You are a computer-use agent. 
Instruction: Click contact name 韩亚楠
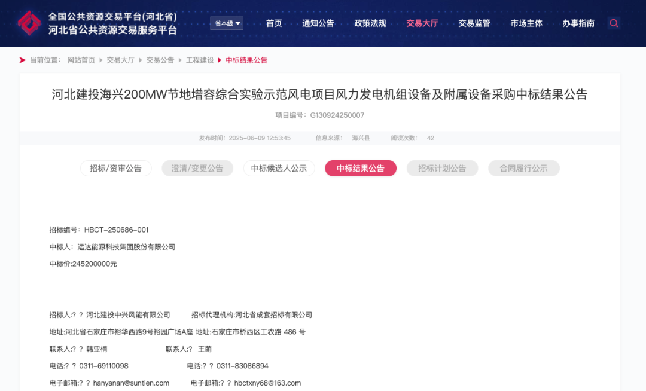pos(97,349)
